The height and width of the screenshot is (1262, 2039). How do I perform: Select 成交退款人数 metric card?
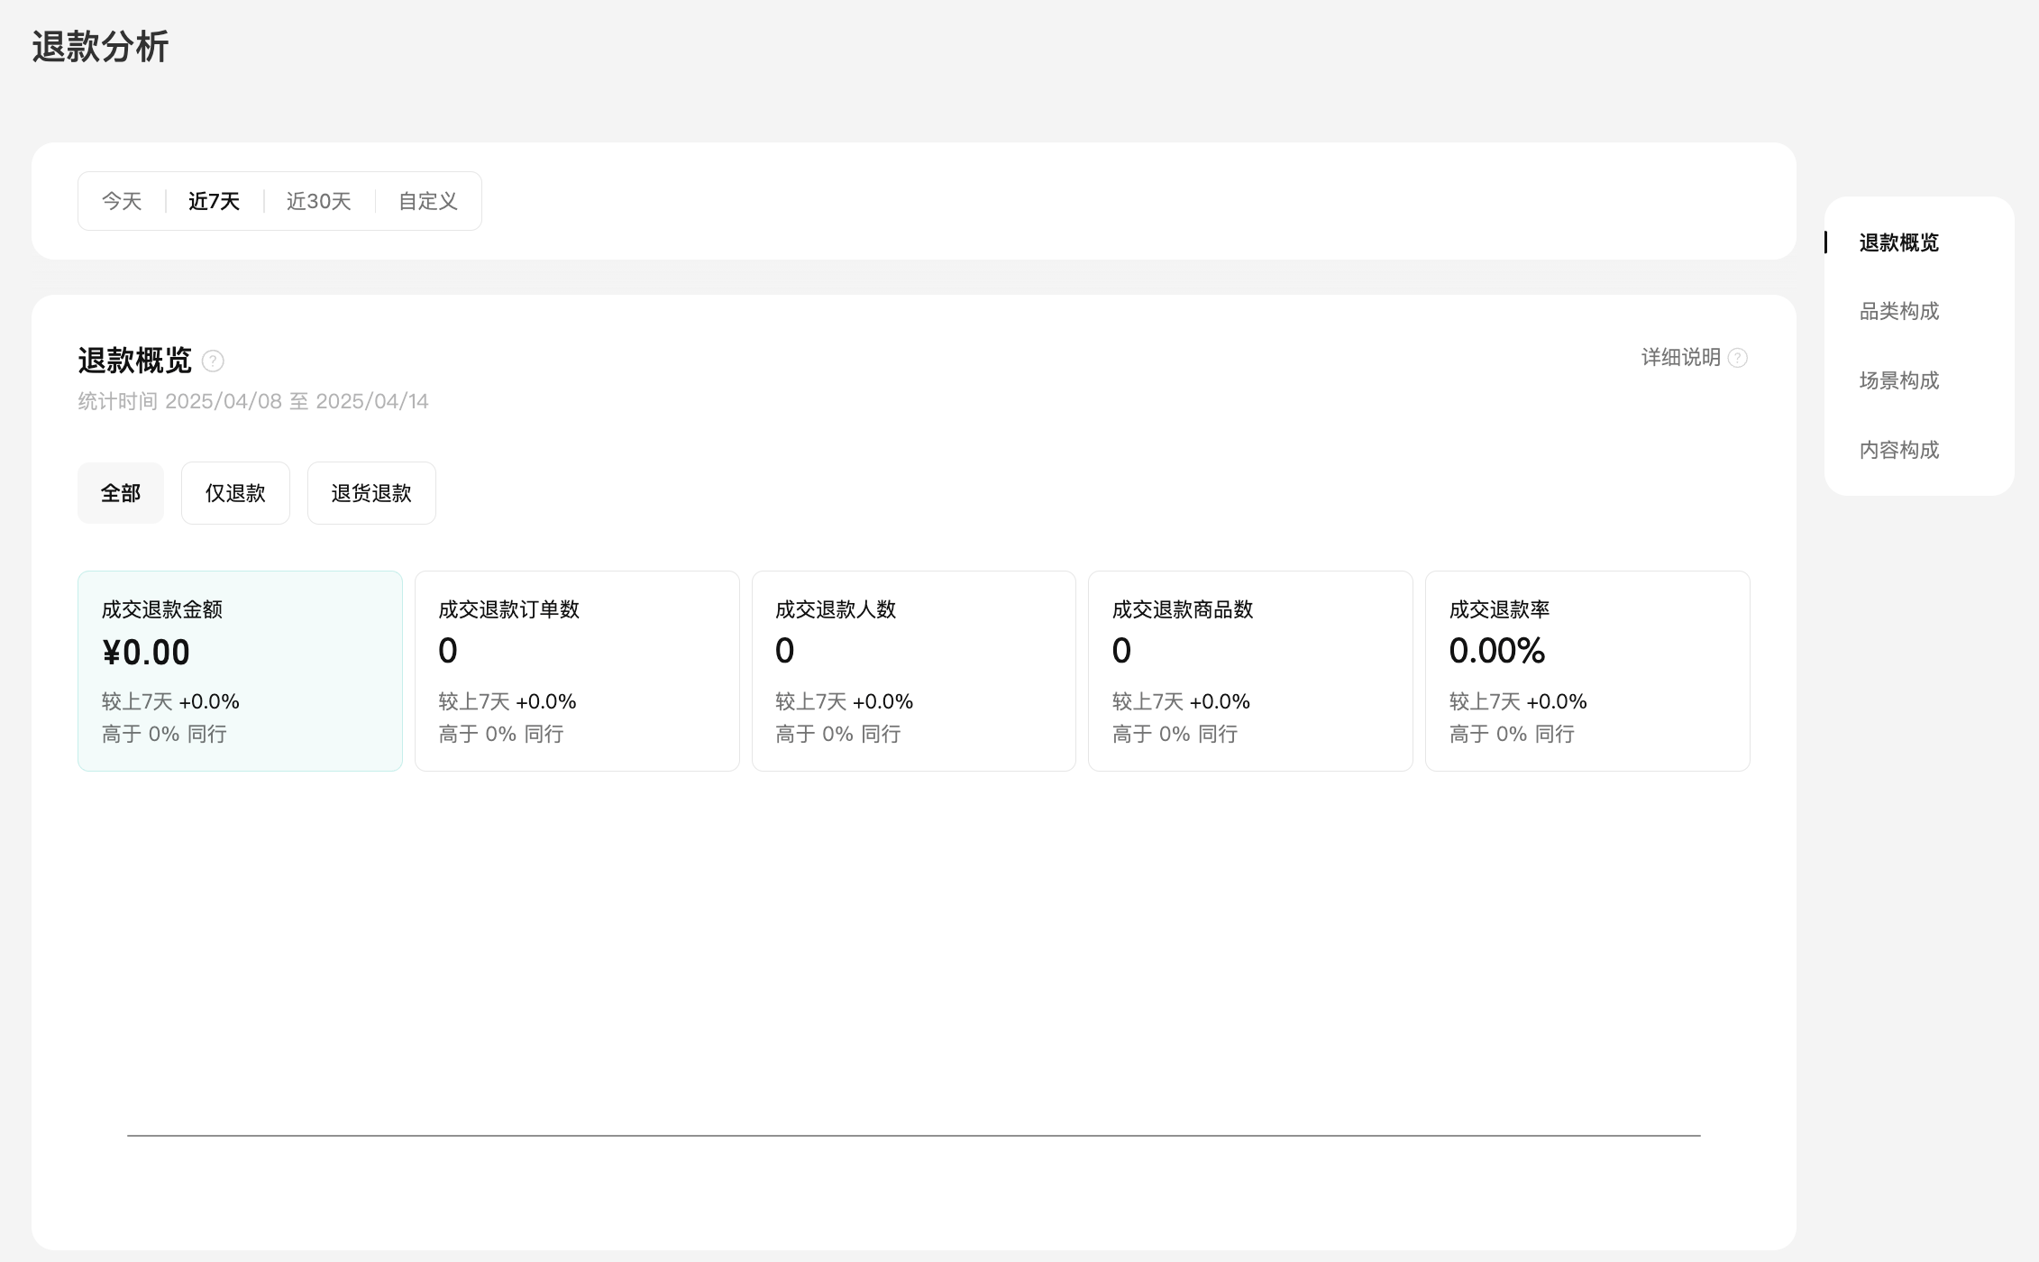point(913,671)
